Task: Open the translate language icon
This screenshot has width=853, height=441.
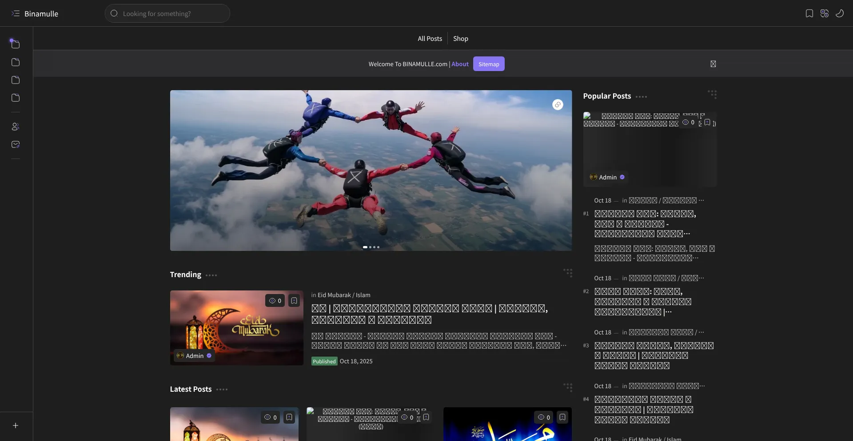Action: [x=825, y=13]
